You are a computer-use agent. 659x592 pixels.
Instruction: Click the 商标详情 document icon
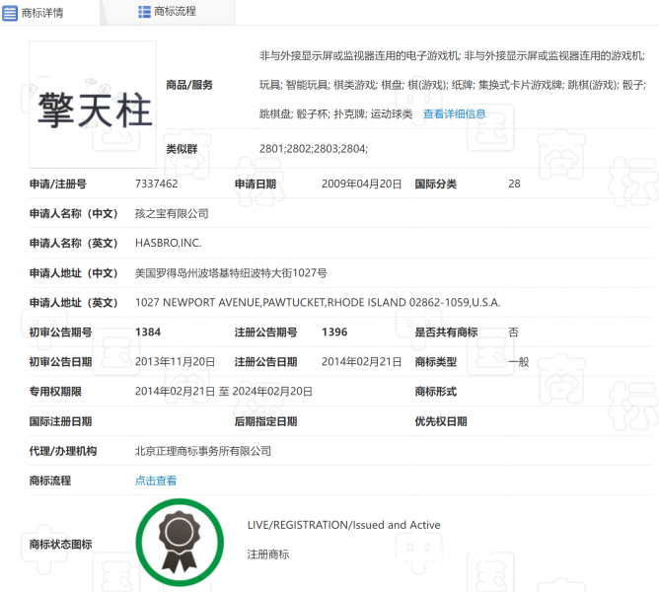[x=10, y=13]
